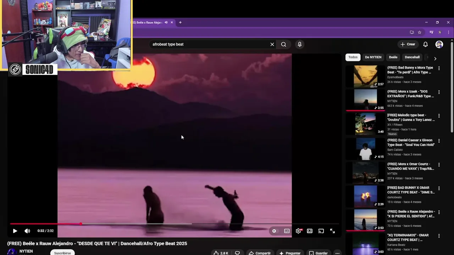
Task: Switch to theater mode view
Action: click(x=310, y=231)
